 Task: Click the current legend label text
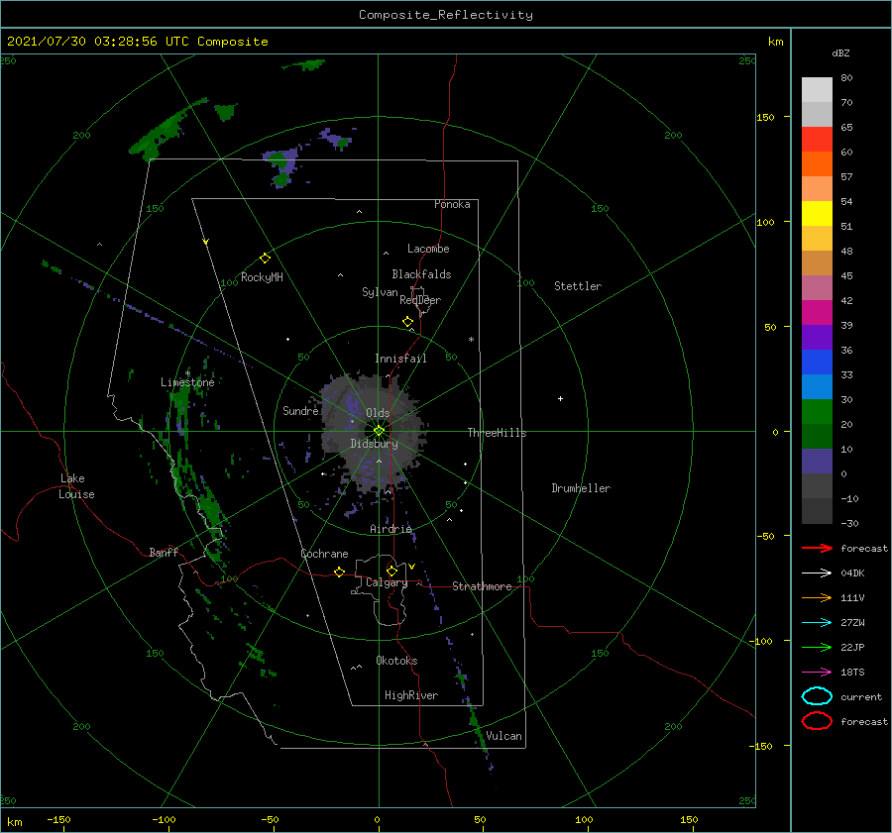click(x=861, y=696)
